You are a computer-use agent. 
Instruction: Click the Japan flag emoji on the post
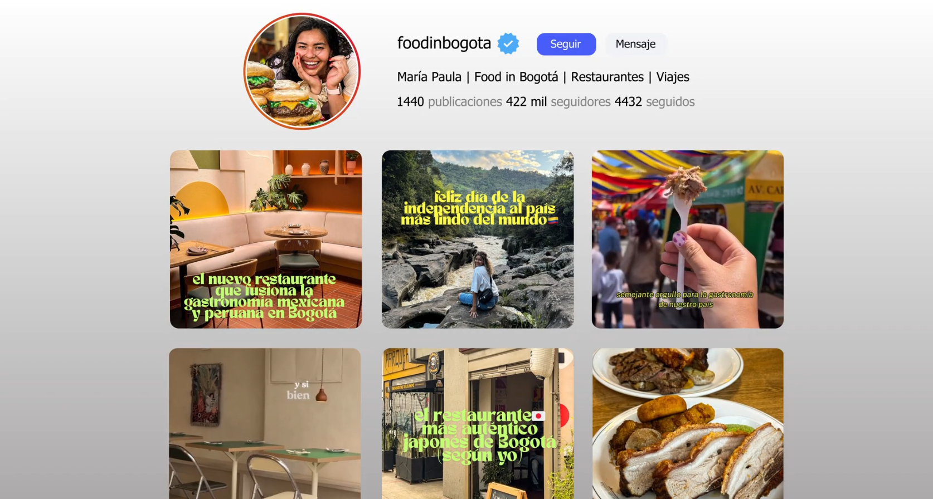tap(538, 415)
